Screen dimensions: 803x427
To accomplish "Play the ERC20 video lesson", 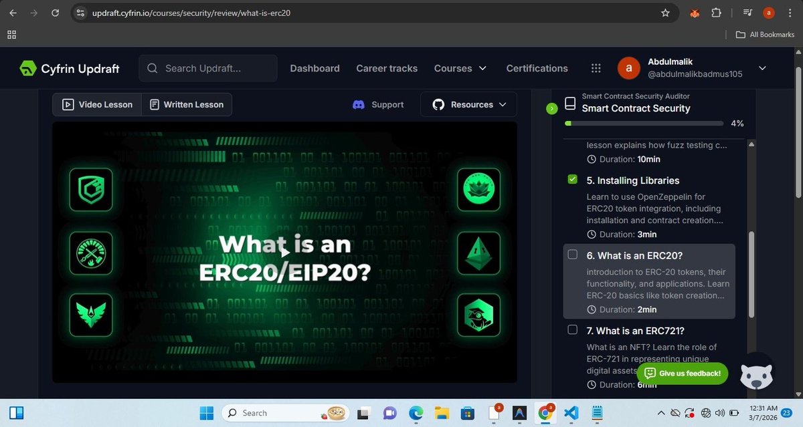I will (x=285, y=252).
